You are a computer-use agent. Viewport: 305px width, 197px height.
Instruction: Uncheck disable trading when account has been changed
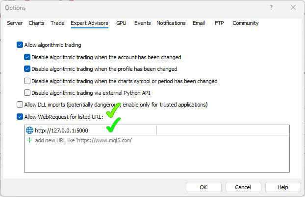point(27,57)
